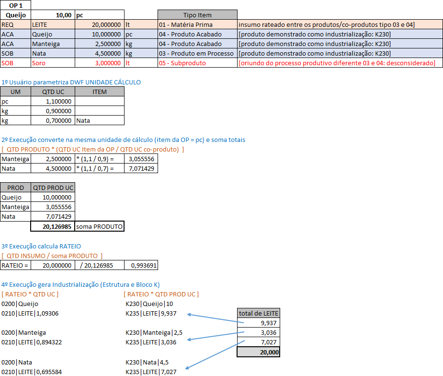The height and width of the screenshot is (376, 443).
Task: Select the red 'Soro' item cell
Action: pos(53,63)
